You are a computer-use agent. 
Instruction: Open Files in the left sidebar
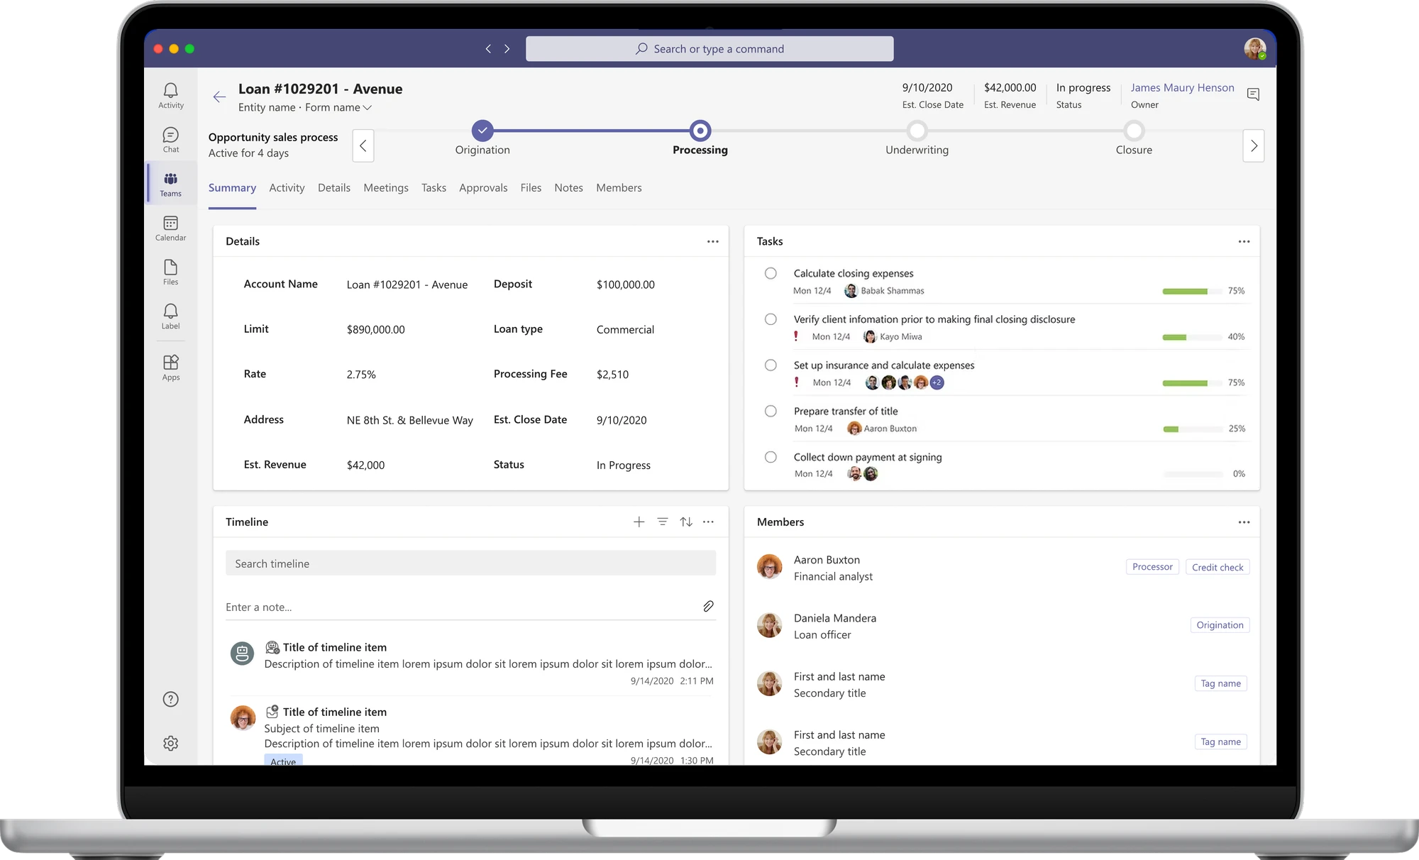coord(170,272)
